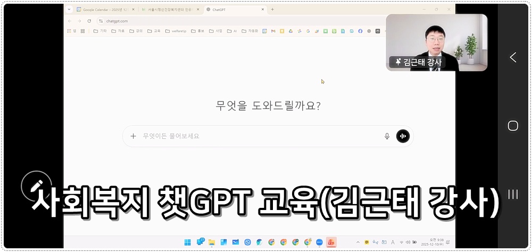Open the Chrome apps grid shortcut

pos(71,31)
